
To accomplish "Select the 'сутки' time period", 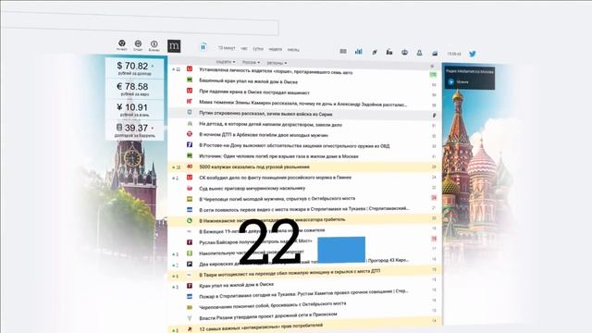I will (258, 49).
